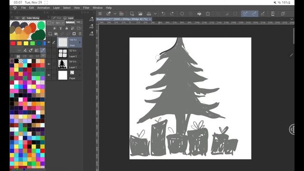Click the create layer mask icon

coord(74,34)
